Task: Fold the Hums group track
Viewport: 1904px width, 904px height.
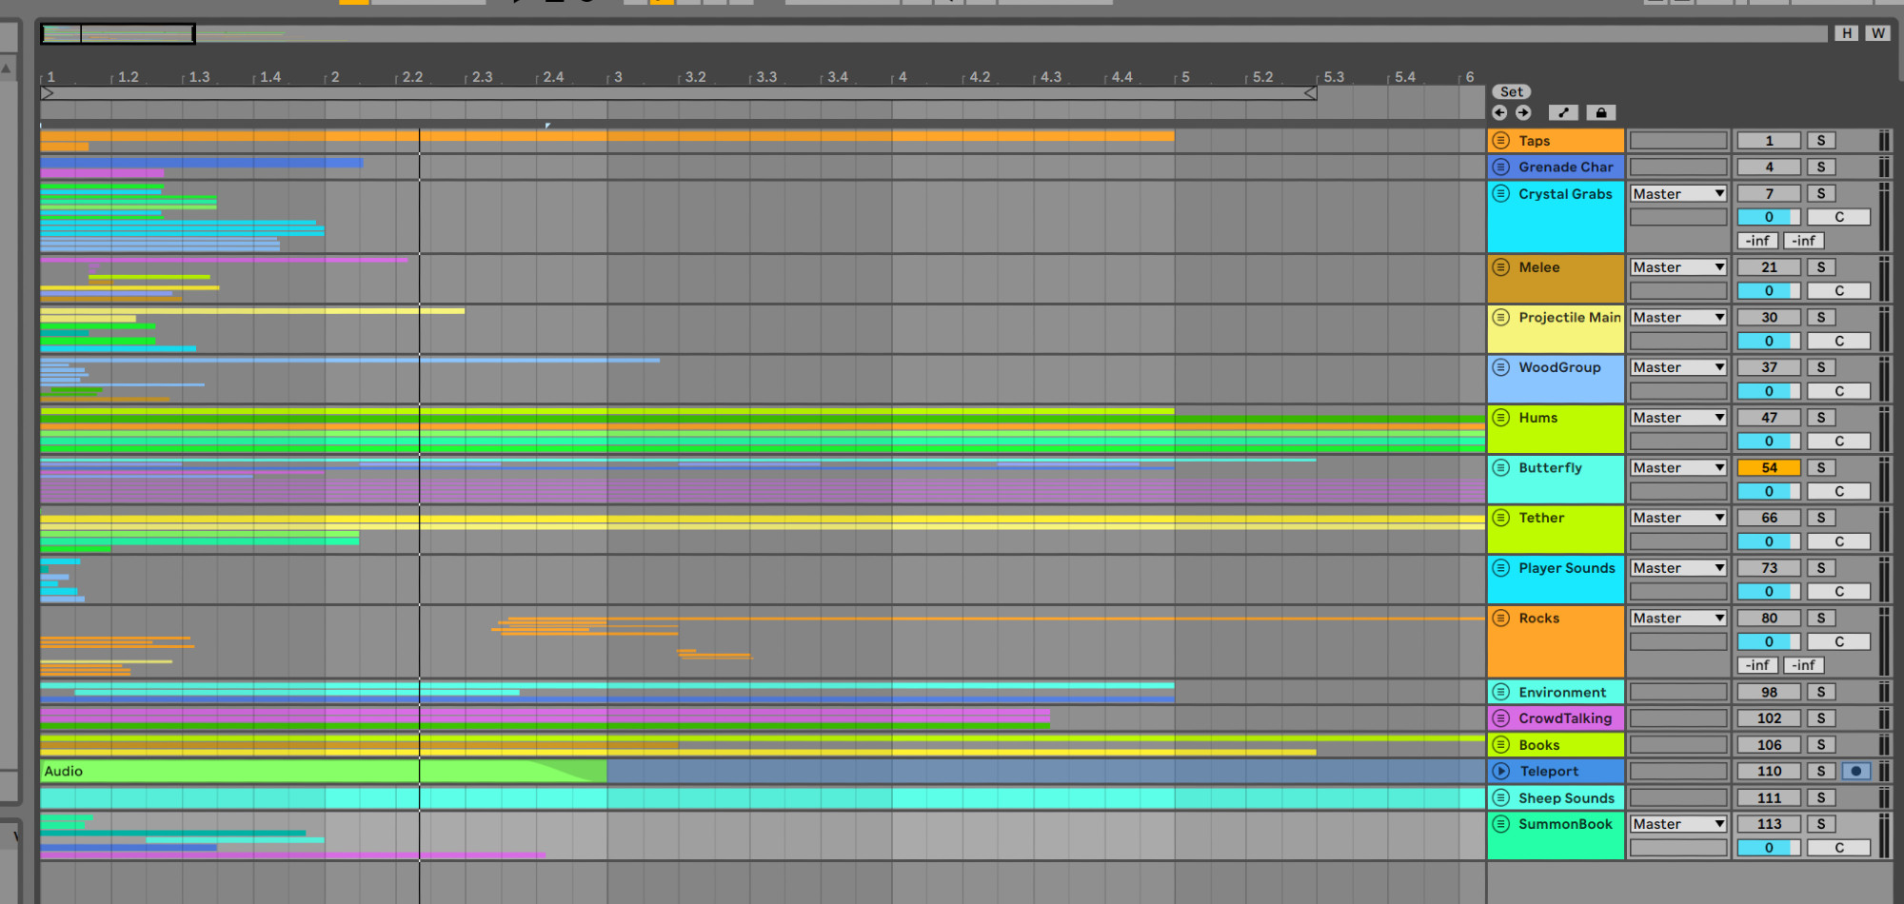Action: [x=1501, y=418]
